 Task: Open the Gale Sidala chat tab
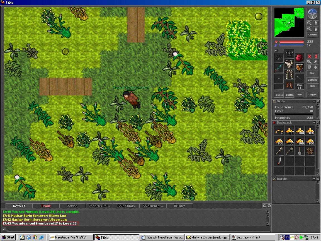tap(126, 206)
